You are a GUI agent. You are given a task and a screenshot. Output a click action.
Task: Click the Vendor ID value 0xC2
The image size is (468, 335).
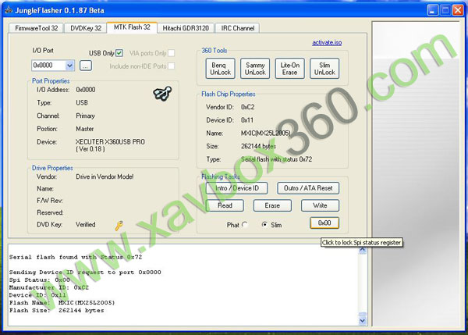(247, 107)
